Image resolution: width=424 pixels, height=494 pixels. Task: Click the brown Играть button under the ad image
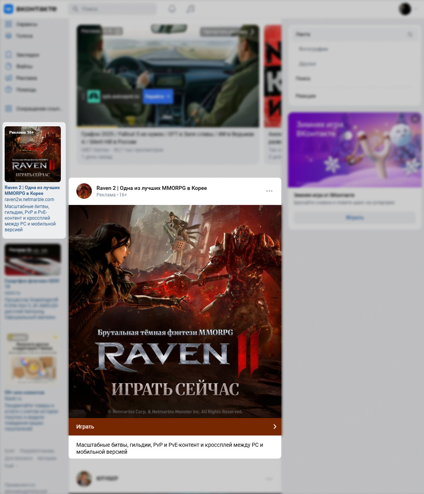point(175,427)
